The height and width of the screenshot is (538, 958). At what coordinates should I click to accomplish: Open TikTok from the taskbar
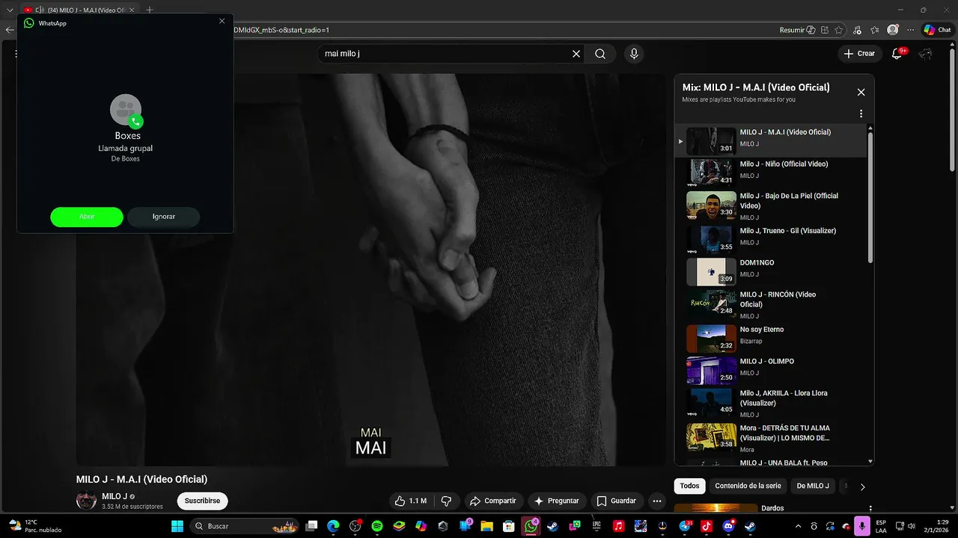point(706,526)
